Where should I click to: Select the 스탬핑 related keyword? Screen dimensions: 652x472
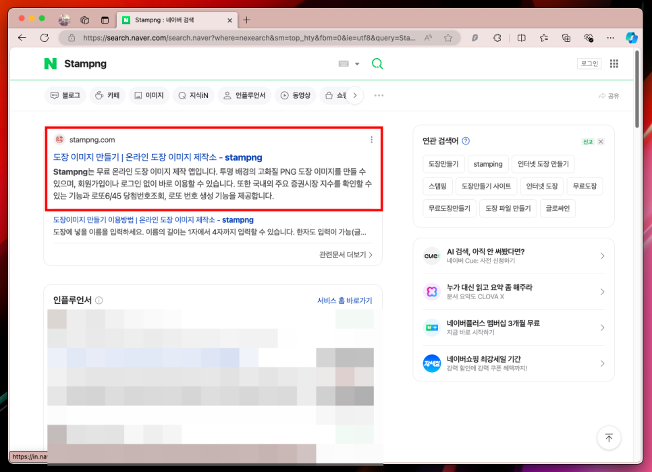click(437, 186)
